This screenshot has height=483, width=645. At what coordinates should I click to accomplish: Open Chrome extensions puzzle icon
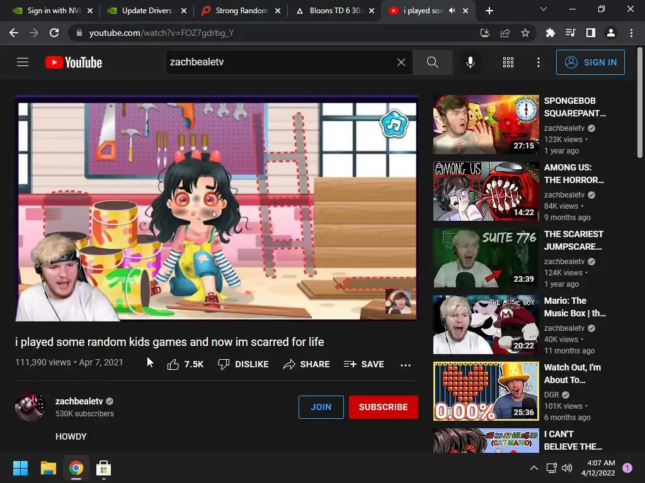coord(550,33)
